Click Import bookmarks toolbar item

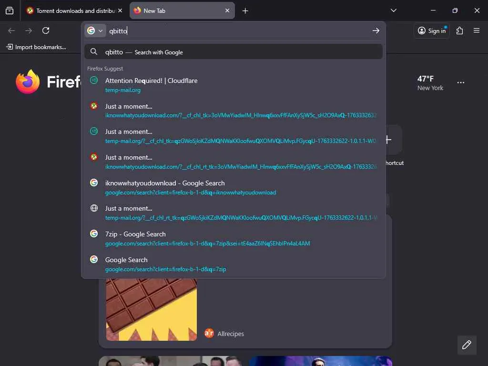(36, 47)
